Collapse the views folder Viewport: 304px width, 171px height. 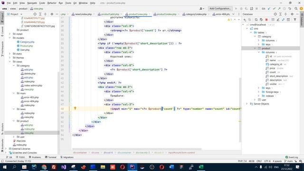[x=9, y=62]
